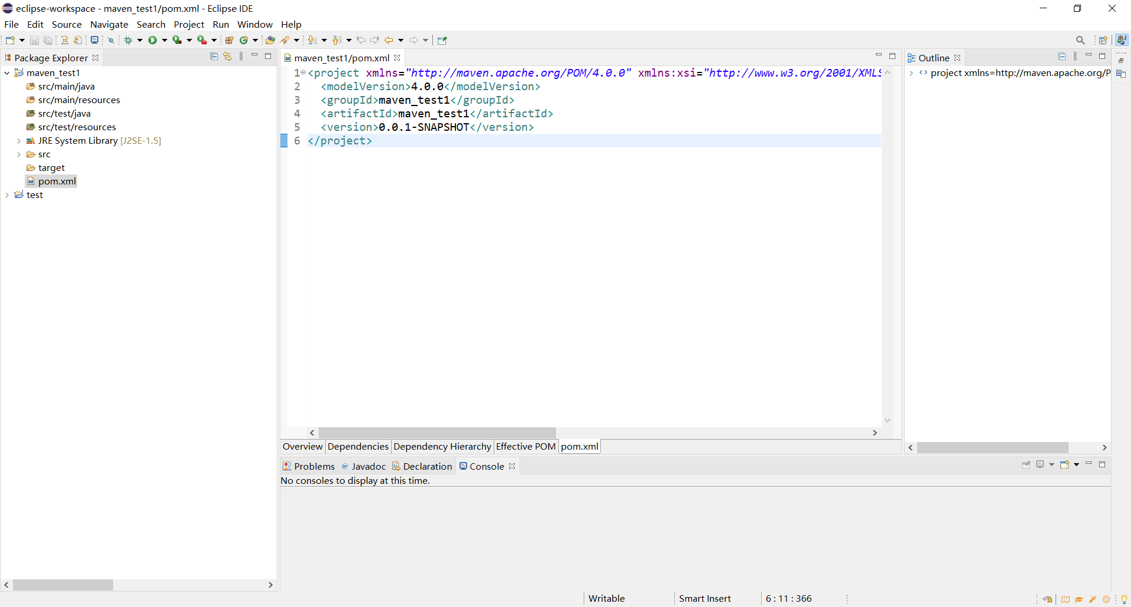Image resolution: width=1131 pixels, height=607 pixels.
Task: Switch to the Dependency Hierarchy tab
Action: [442, 447]
